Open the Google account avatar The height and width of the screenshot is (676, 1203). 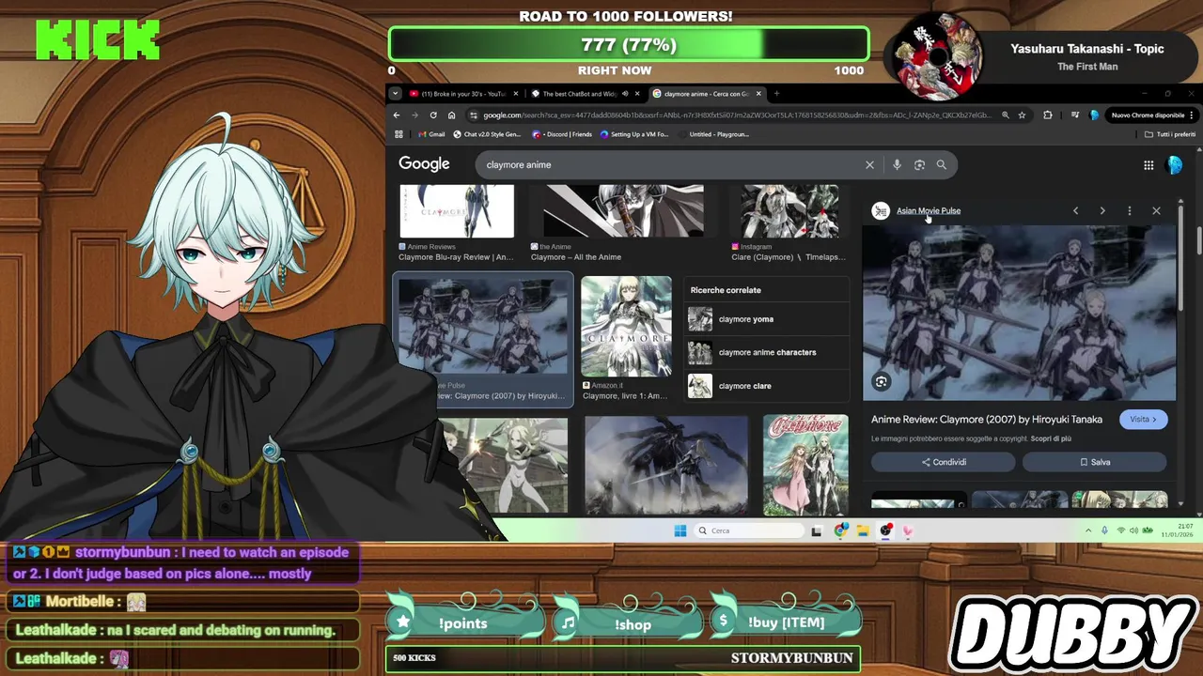(x=1174, y=165)
